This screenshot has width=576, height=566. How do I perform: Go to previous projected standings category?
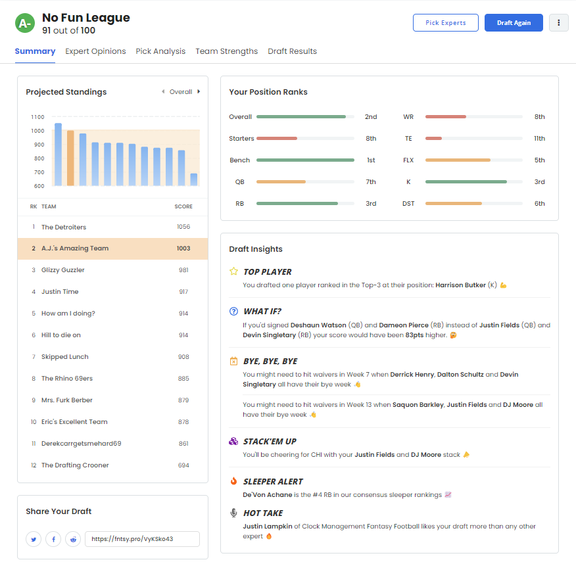[x=163, y=92]
